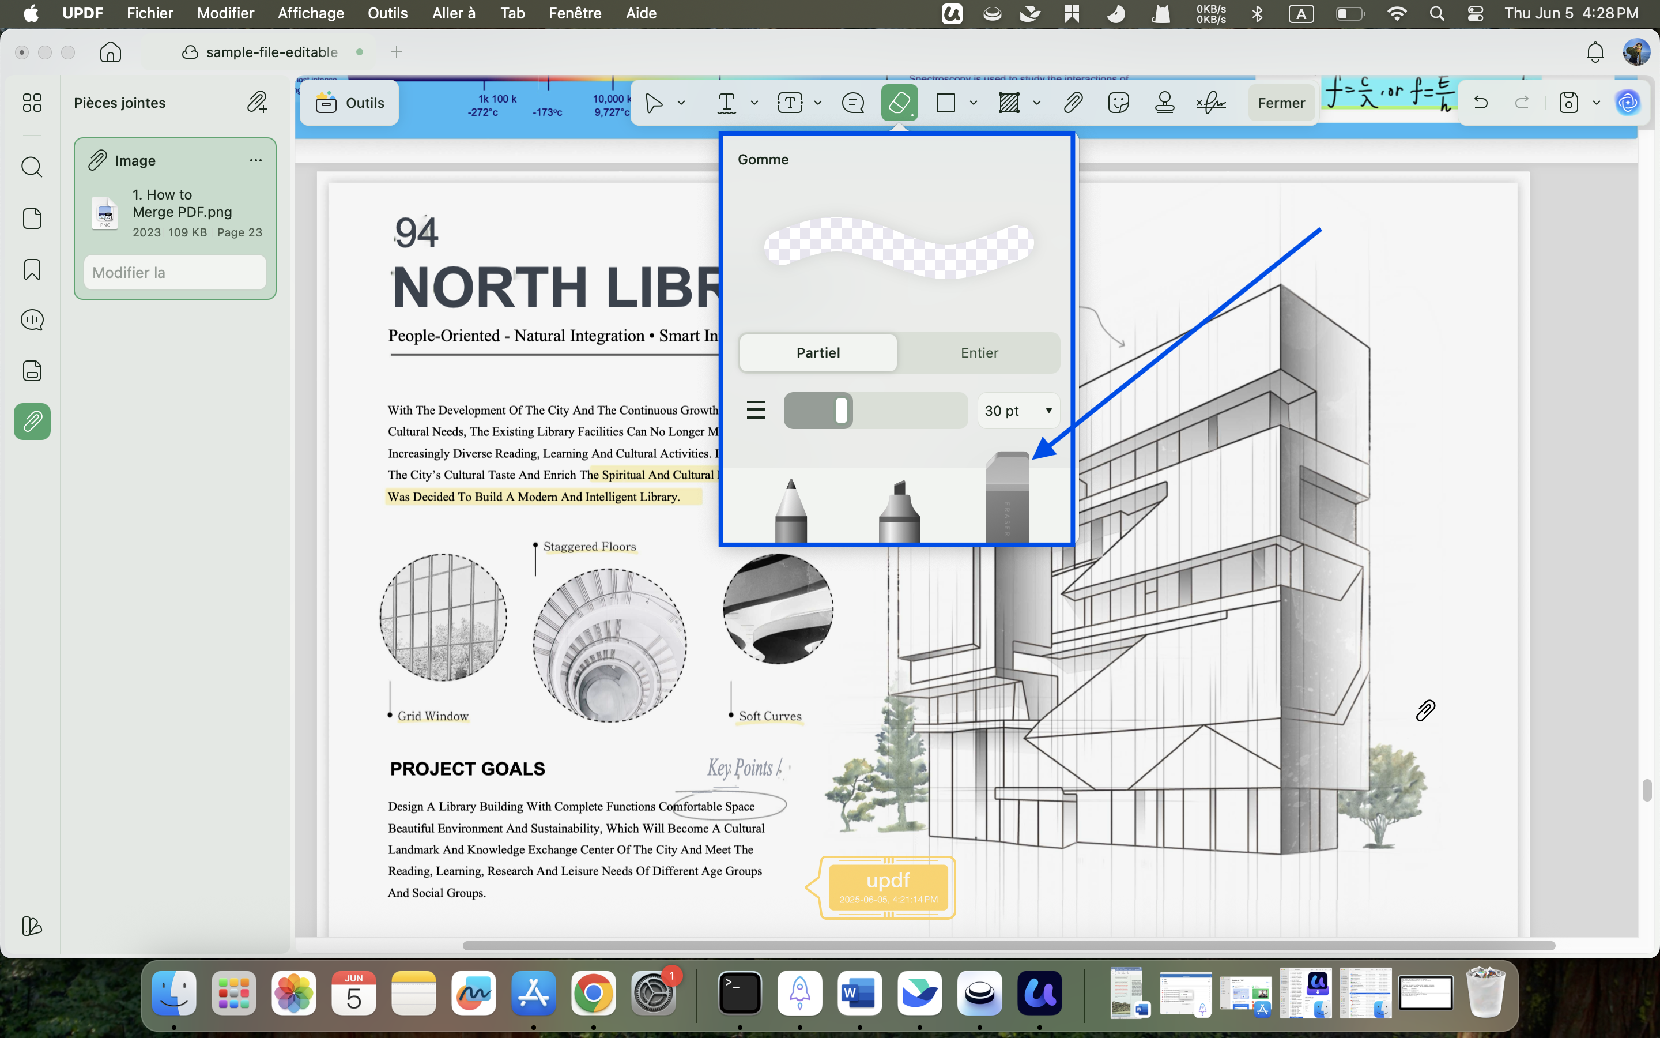This screenshot has height=1038, width=1660.
Task: Switch eraser mode to Entier
Action: coord(979,353)
